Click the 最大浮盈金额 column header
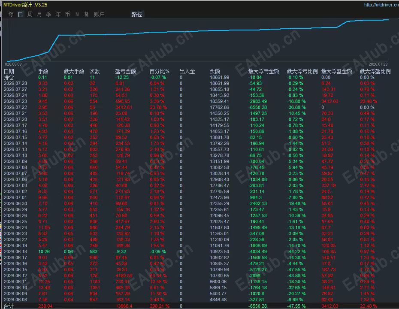The image size is (399, 309). (x=337, y=71)
